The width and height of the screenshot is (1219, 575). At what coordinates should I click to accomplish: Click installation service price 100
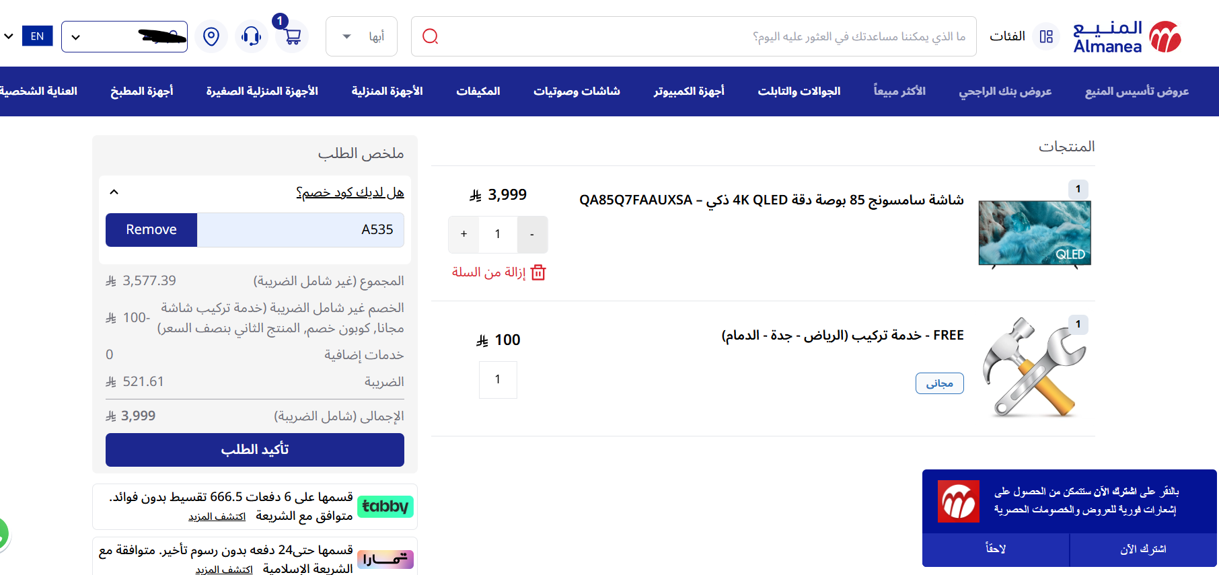tap(498, 340)
